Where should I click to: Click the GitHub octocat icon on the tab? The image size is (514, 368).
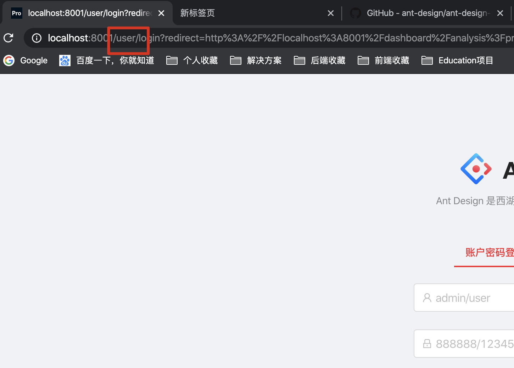point(356,13)
